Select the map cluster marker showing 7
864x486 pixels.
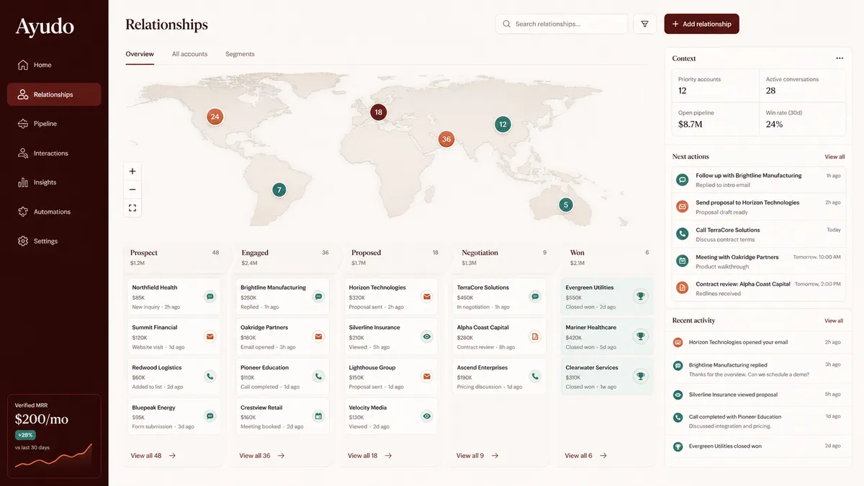click(279, 190)
